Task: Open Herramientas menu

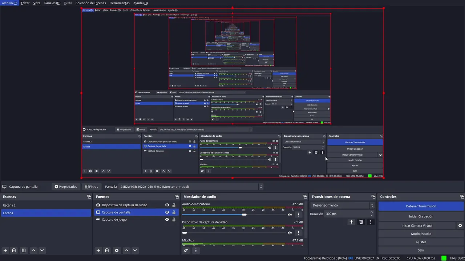Action: click(120, 3)
